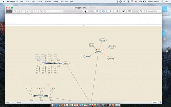Image resolution: width=171 pixels, height=107 pixels.
Task: Open Trash in the Dock
Action: click(x=119, y=105)
